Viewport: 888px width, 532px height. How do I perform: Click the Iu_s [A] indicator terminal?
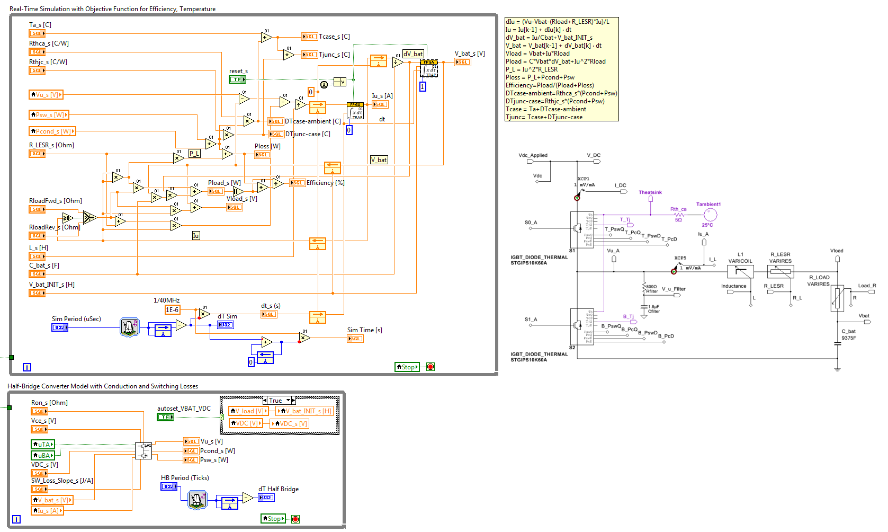pos(380,104)
